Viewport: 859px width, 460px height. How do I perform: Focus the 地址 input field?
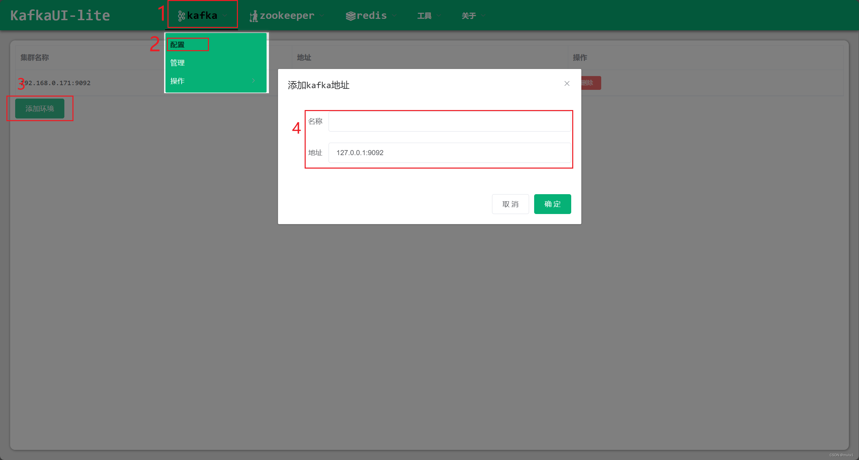click(450, 153)
